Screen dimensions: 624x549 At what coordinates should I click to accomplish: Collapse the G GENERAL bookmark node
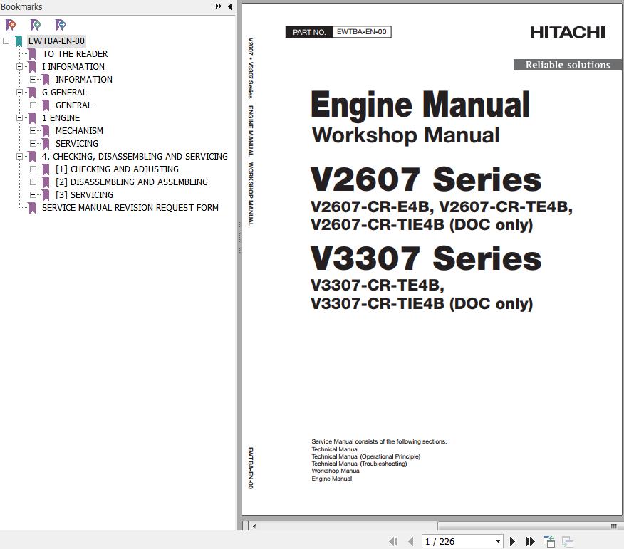pyautogui.click(x=19, y=93)
